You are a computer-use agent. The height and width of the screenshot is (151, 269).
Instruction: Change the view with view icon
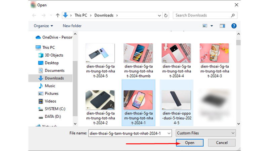click(205, 26)
